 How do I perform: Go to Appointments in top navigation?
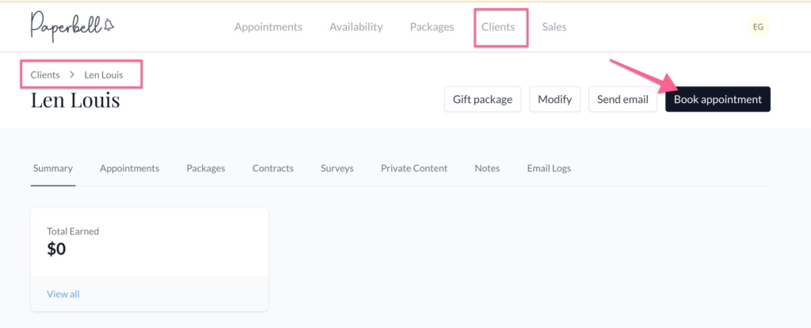tap(268, 27)
